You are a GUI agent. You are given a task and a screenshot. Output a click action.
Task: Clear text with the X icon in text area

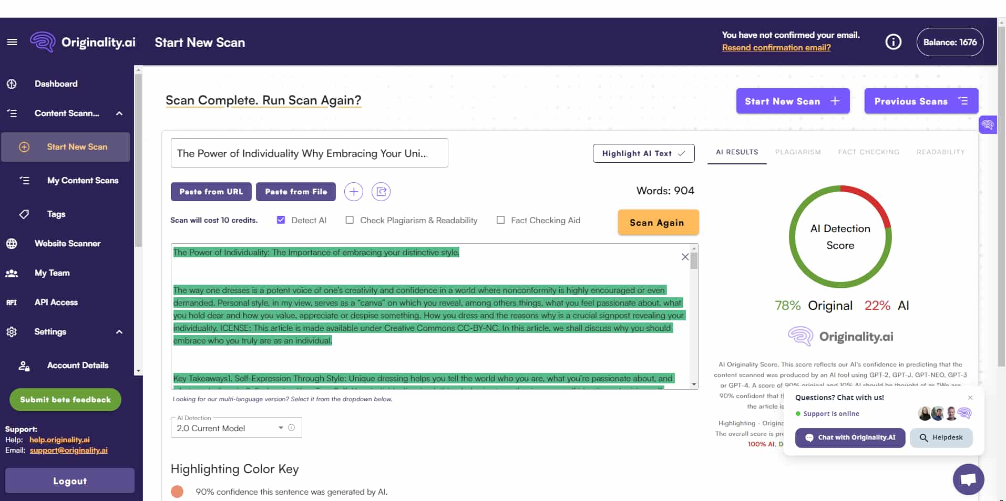coord(685,257)
